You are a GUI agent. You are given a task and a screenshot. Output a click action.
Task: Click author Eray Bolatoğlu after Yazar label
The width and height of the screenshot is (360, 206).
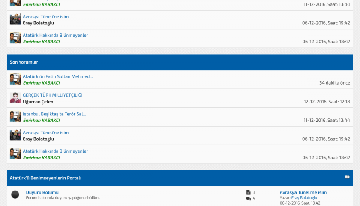pos(304,198)
